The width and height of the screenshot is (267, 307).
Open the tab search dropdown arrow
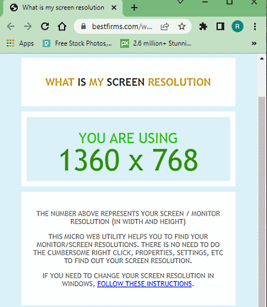click(180, 2)
